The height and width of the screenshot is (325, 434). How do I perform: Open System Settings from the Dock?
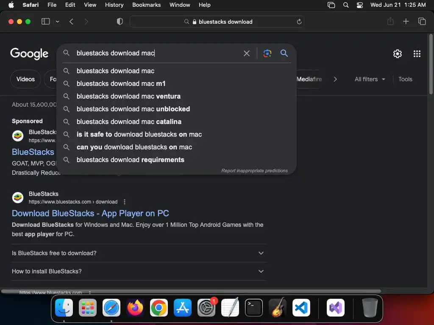[x=206, y=307]
